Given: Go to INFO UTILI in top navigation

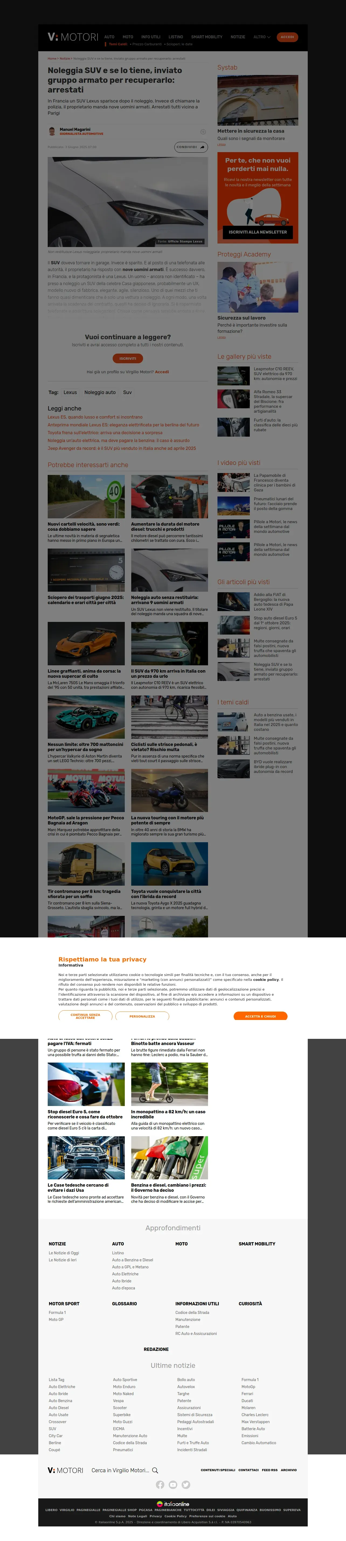Looking at the screenshot, I should 151,37.
